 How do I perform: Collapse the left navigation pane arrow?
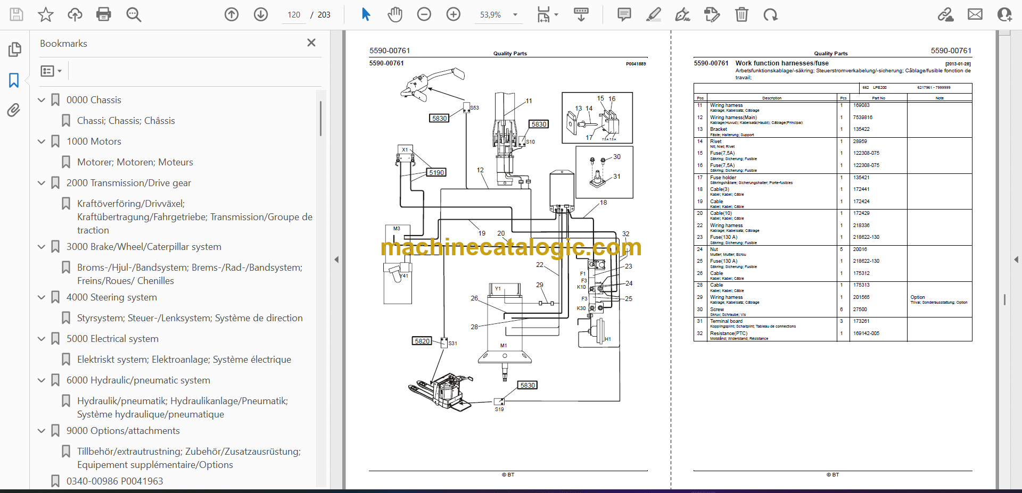click(336, 260)
